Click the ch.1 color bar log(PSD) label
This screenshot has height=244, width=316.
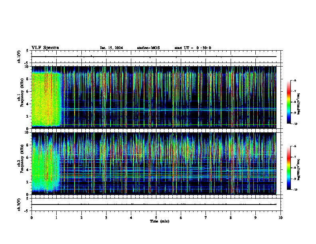click(x=299, y=104)
